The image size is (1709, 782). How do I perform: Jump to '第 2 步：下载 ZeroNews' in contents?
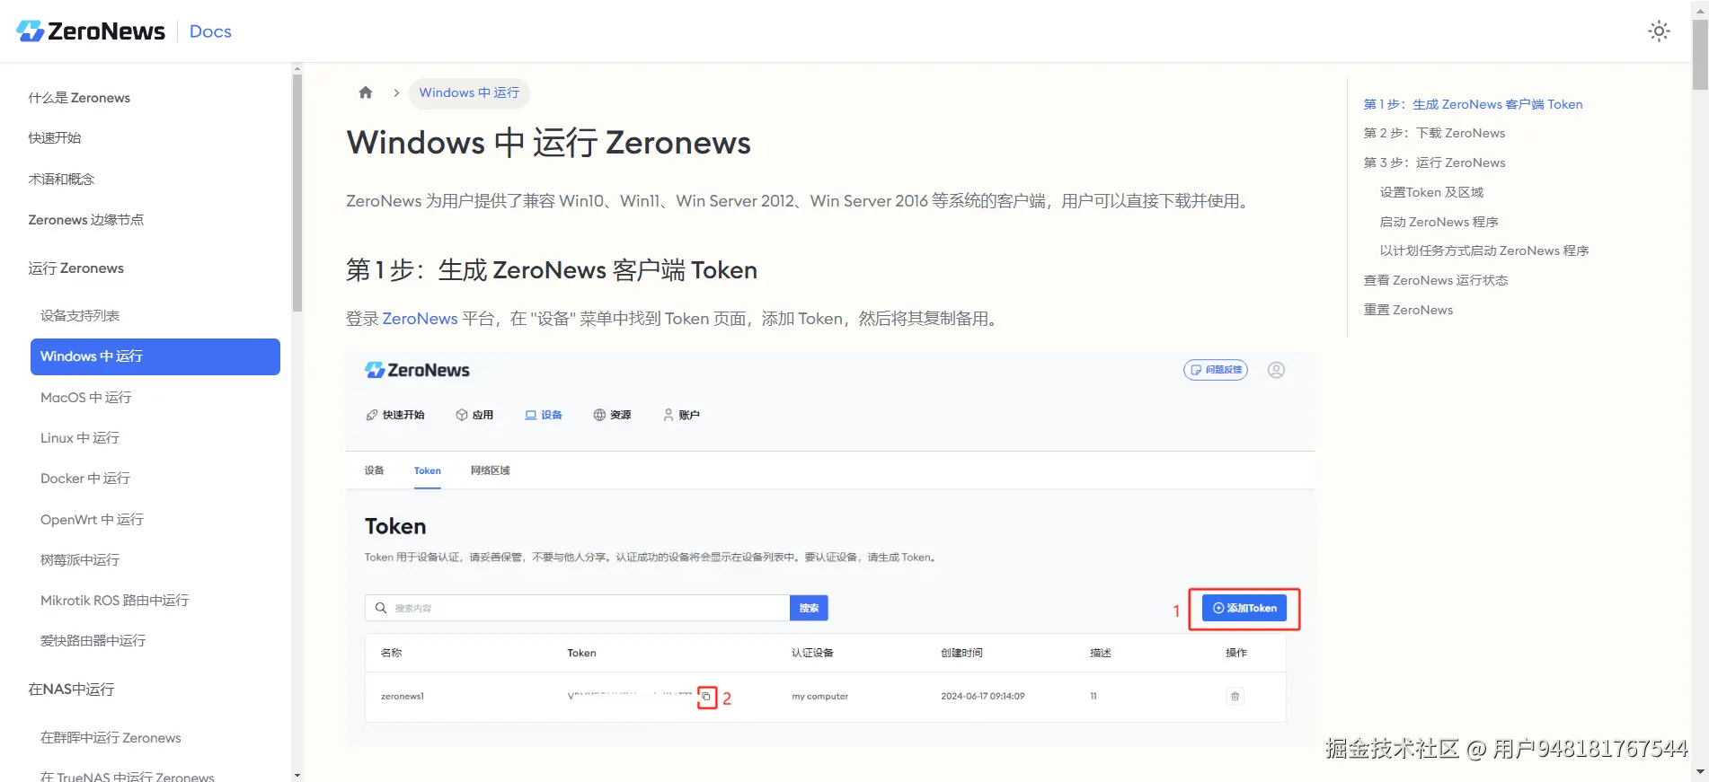click(x=1434, y=133)
